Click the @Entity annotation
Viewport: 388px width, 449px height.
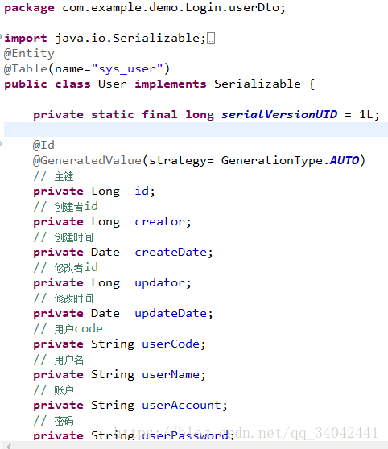tap(29, 54)
